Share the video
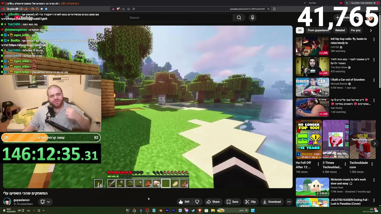The width and height of the screenshot is (381, 214). (213, 202)
